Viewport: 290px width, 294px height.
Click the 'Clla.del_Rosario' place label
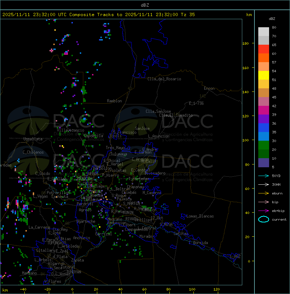click(164, 79)
